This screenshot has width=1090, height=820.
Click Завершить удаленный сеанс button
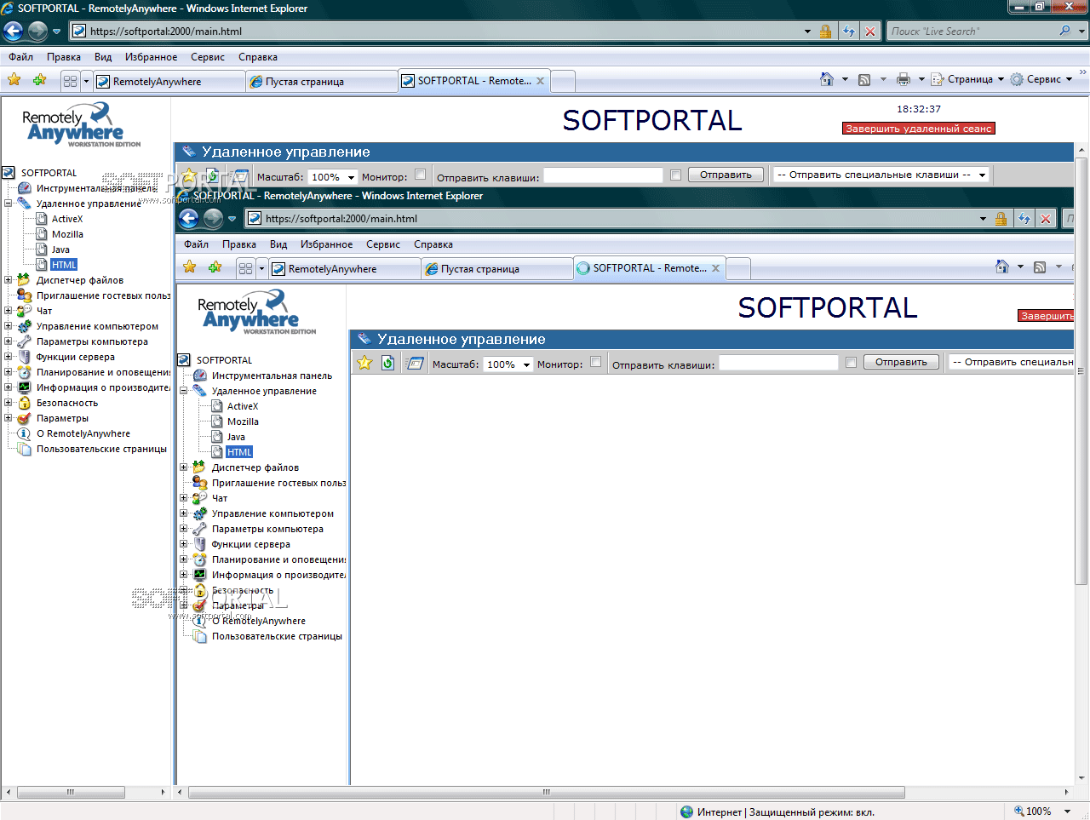919,129
